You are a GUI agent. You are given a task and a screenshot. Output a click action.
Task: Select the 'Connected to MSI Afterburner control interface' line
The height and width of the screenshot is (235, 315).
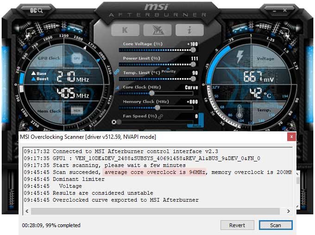[x=121, y=151]
